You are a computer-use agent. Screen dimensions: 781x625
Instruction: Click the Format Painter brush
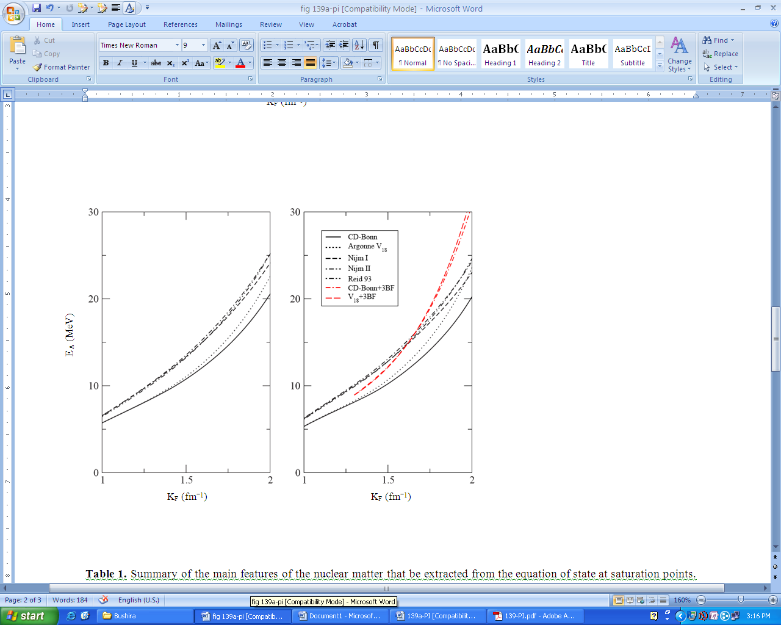point(61,67)
